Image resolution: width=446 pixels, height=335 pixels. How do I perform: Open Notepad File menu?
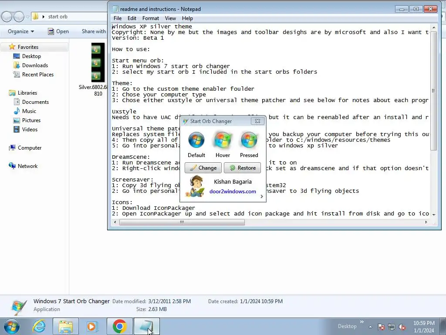(118, 18)
